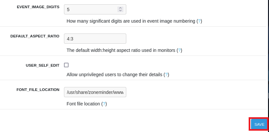Click the FONT_FILE_LOCATION path field
This screenshot has width=269, height=132.
pos(95,92)
